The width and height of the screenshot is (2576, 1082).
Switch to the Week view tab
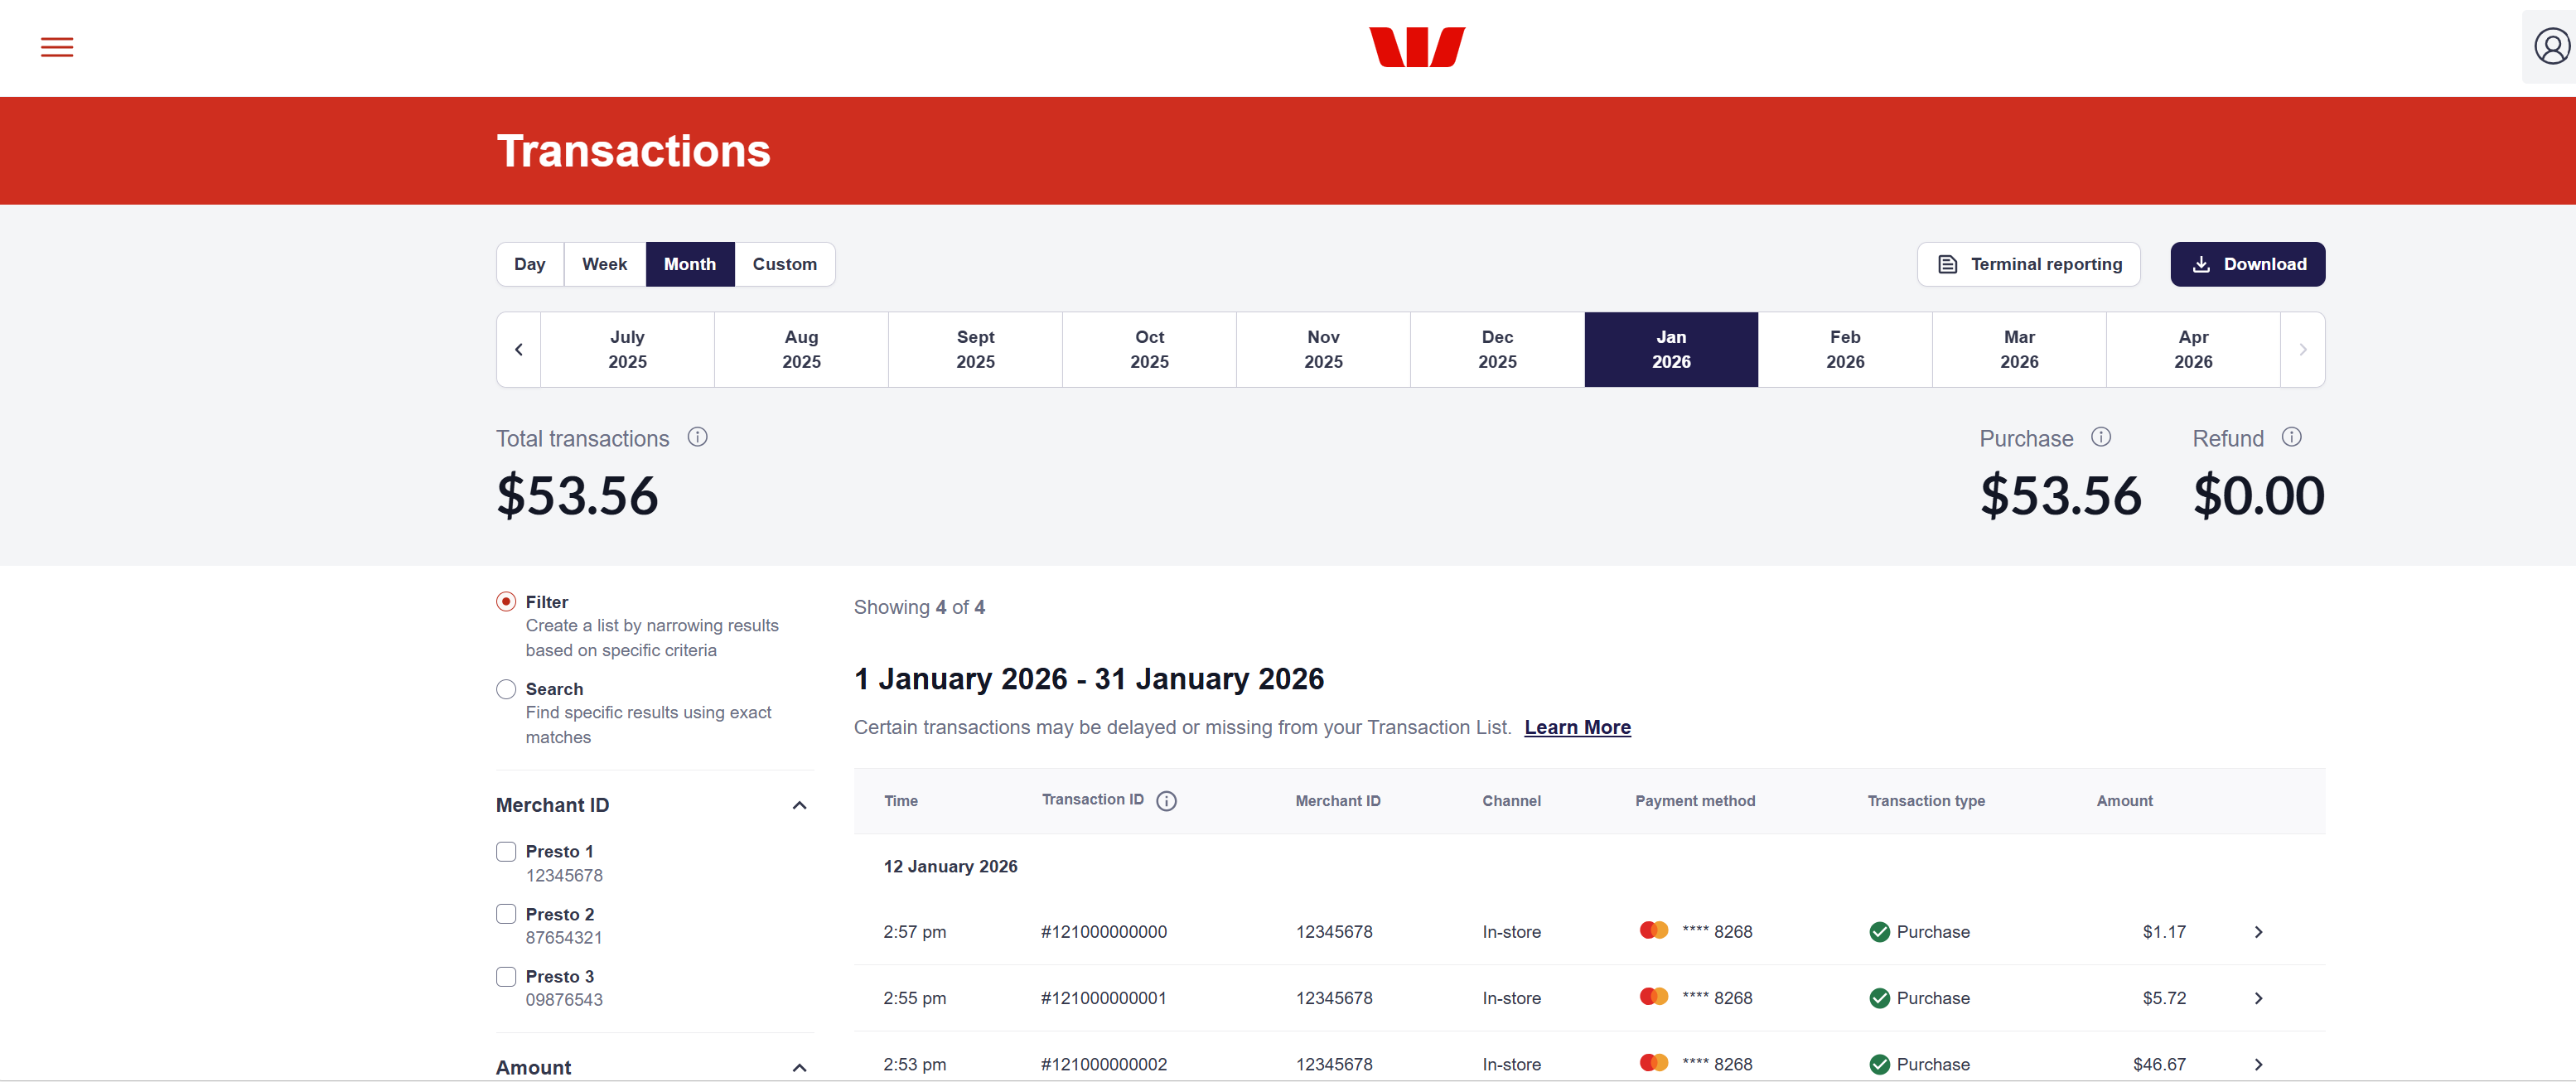(604, 264)
